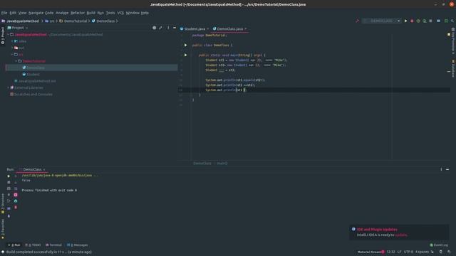Open the Build menu

click(x=90, y=13)
